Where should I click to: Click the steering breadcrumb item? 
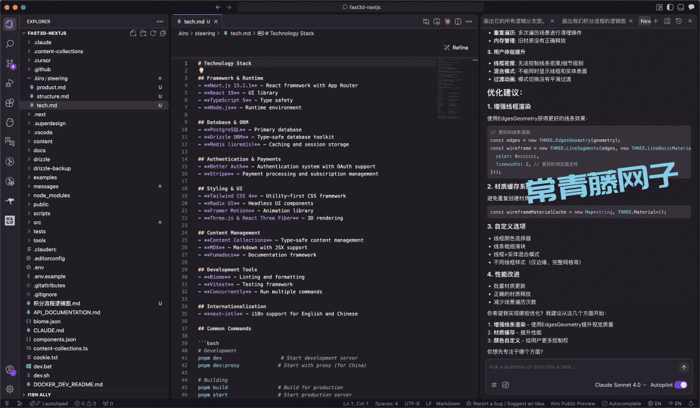tap(205, 34)
